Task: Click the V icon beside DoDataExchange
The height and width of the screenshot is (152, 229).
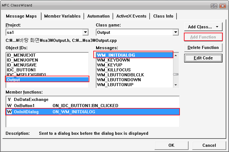Action: 9,99
